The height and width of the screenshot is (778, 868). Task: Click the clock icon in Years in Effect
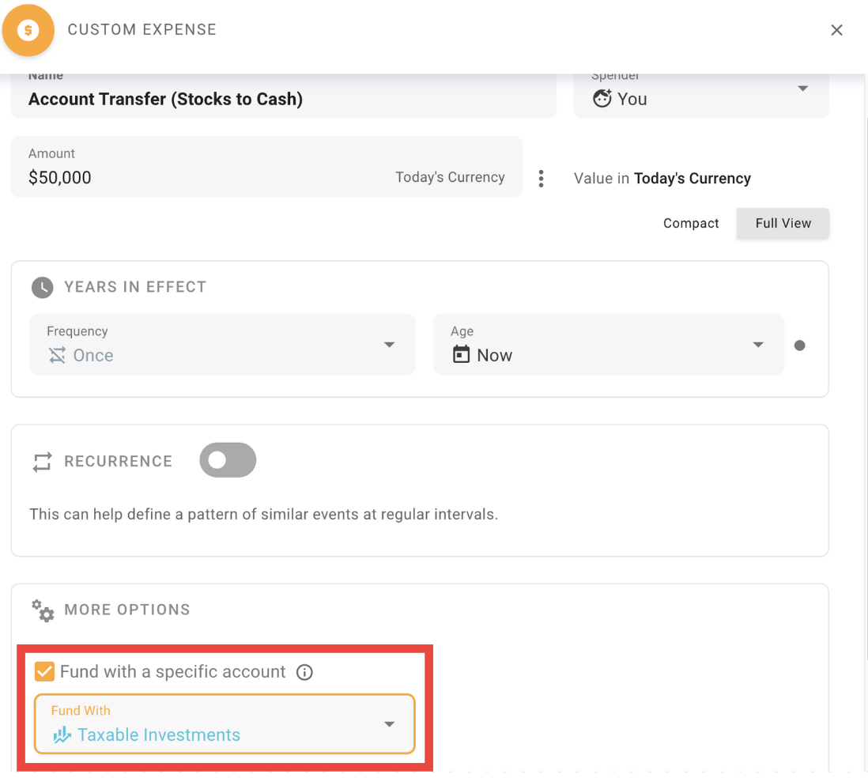tap(42, 287)
